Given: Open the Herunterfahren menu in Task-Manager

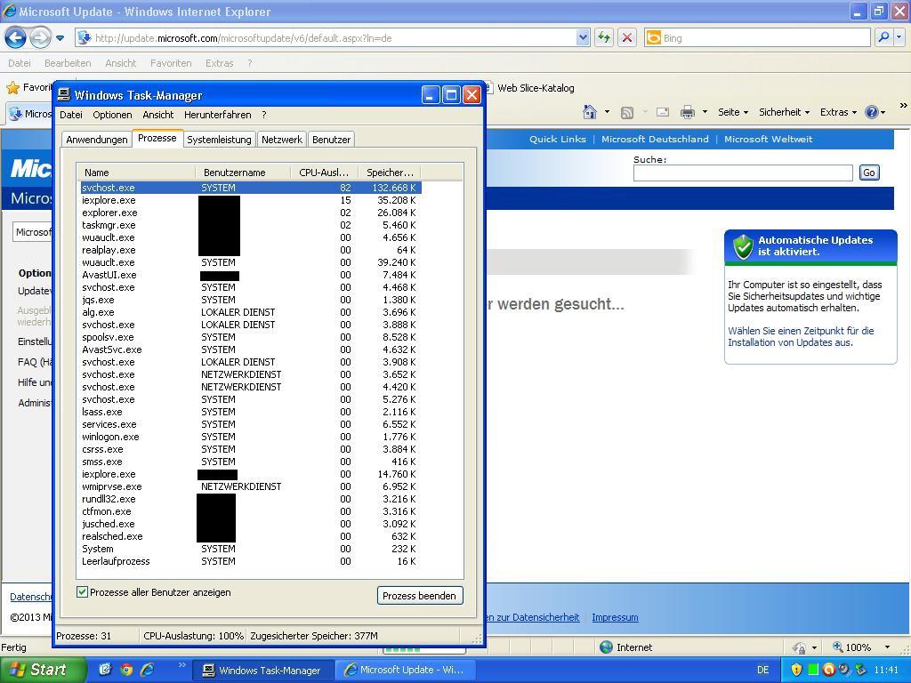Looking at the screenshot, I should [x=218, y=115].
